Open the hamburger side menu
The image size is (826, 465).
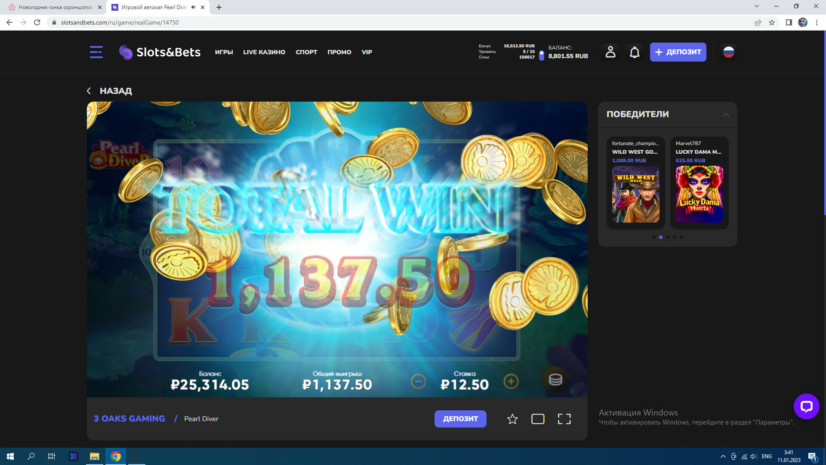96,52
